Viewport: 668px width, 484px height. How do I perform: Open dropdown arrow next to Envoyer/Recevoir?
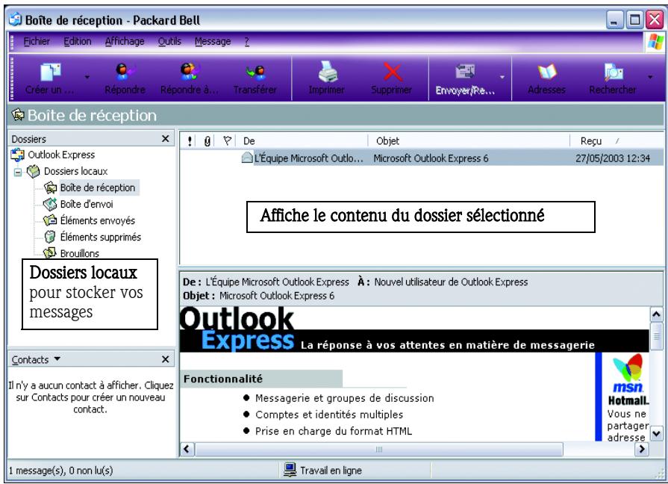coord(502,77)
